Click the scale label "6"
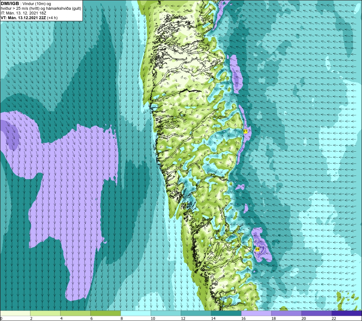Viewport: 362px width, 321px height. pos(92,319)
